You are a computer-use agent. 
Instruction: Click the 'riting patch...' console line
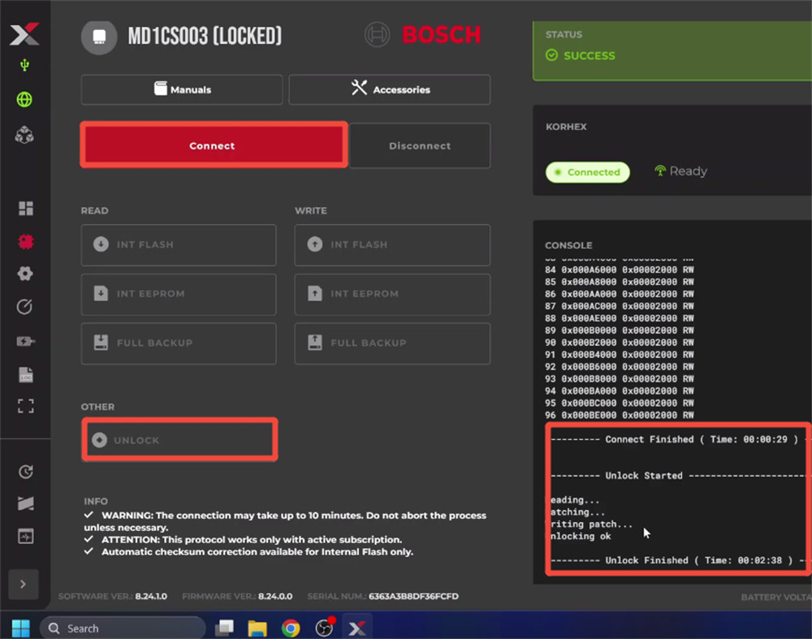point(591,524)
